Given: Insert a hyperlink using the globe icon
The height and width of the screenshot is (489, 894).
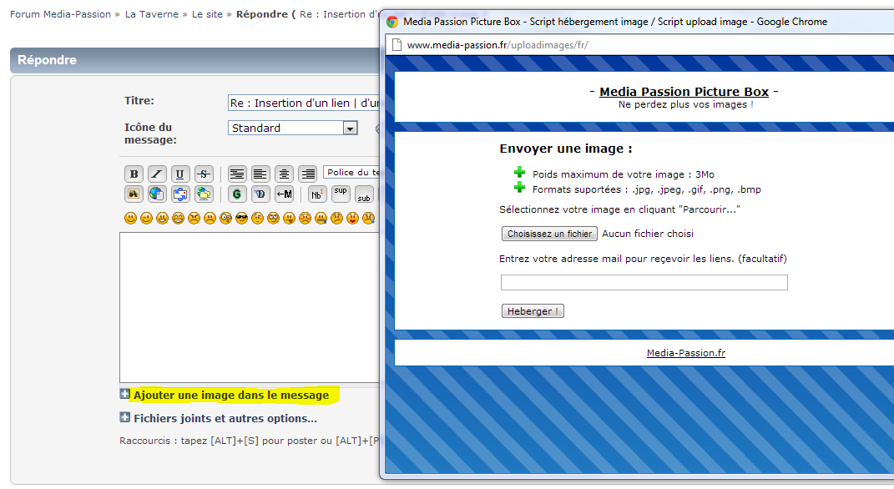Looking at the screenshot, I should (157, 194).
